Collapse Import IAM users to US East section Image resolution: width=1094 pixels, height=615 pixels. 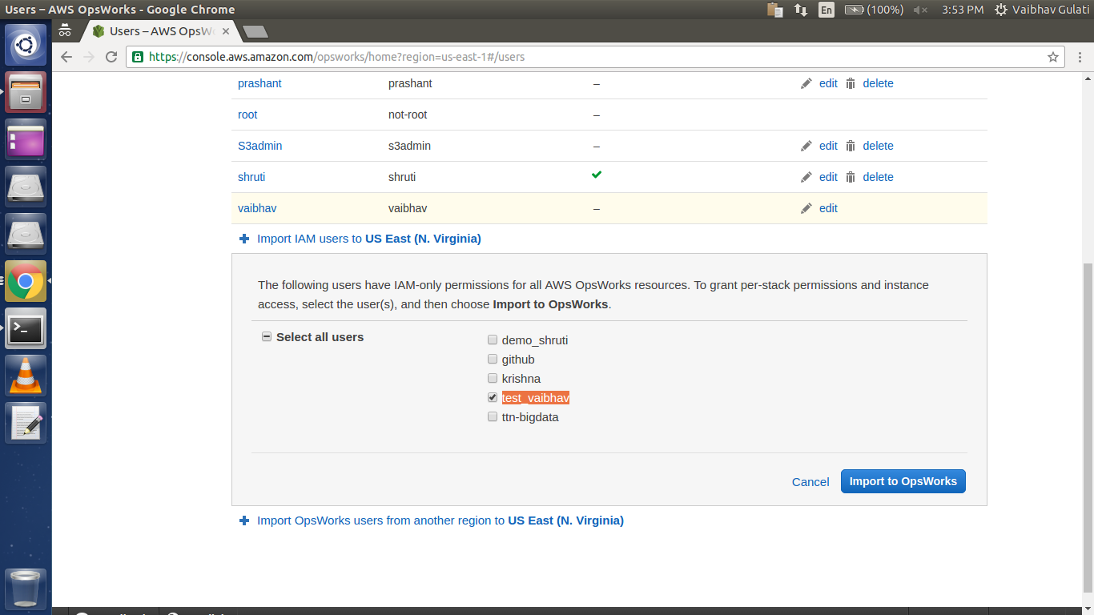coord(360,239)
